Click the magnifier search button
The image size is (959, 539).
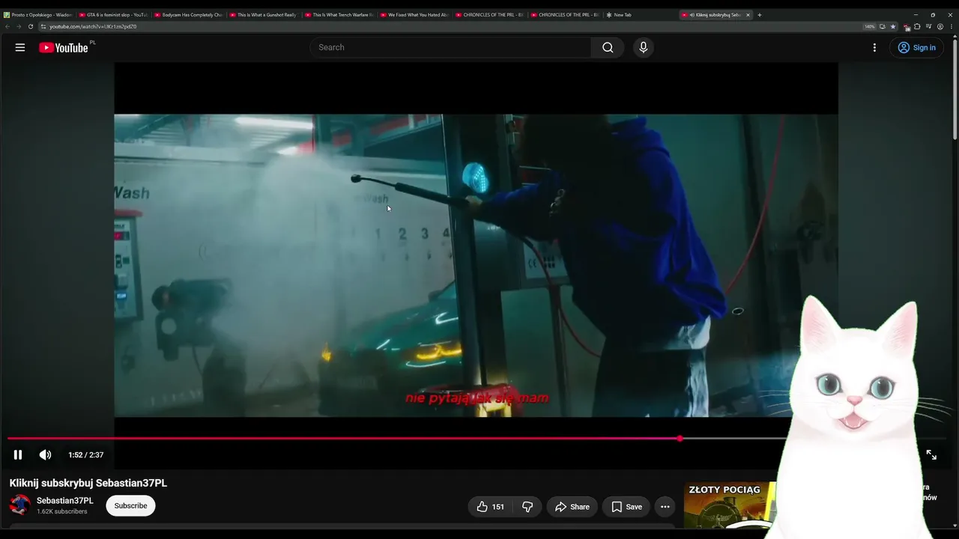click(608, 47)
